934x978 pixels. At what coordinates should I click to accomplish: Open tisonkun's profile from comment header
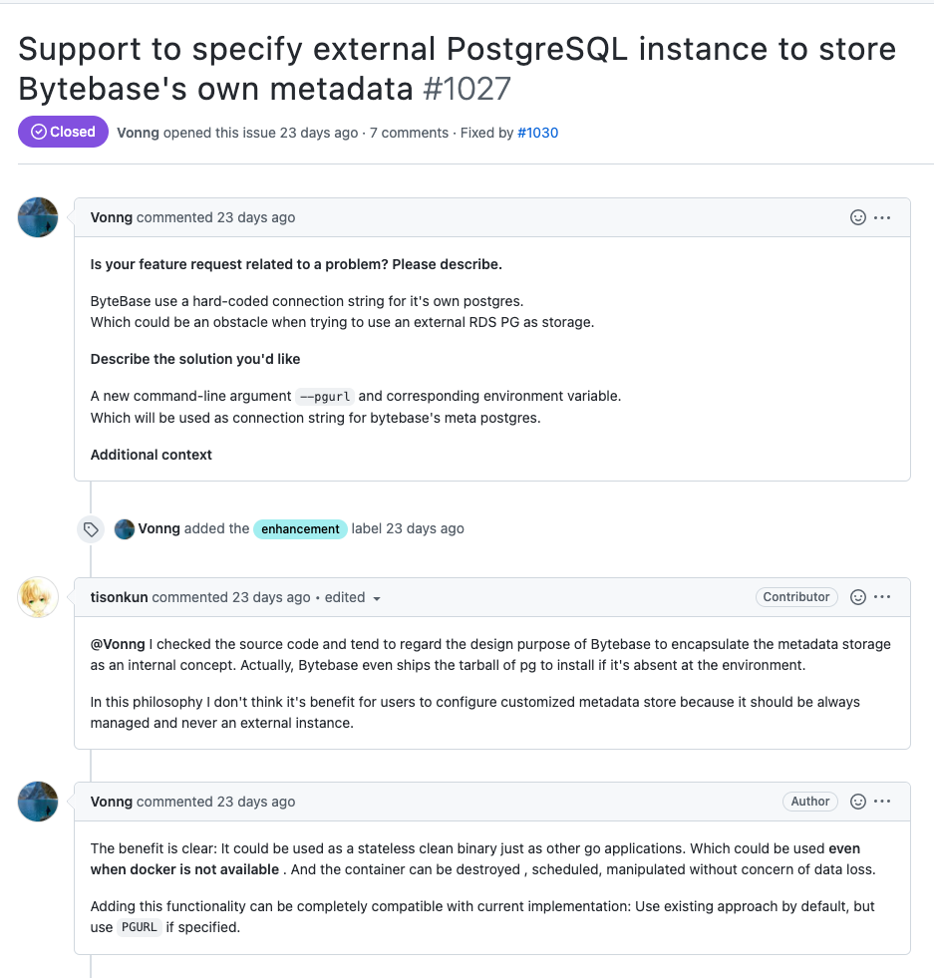tap(119, 597)
